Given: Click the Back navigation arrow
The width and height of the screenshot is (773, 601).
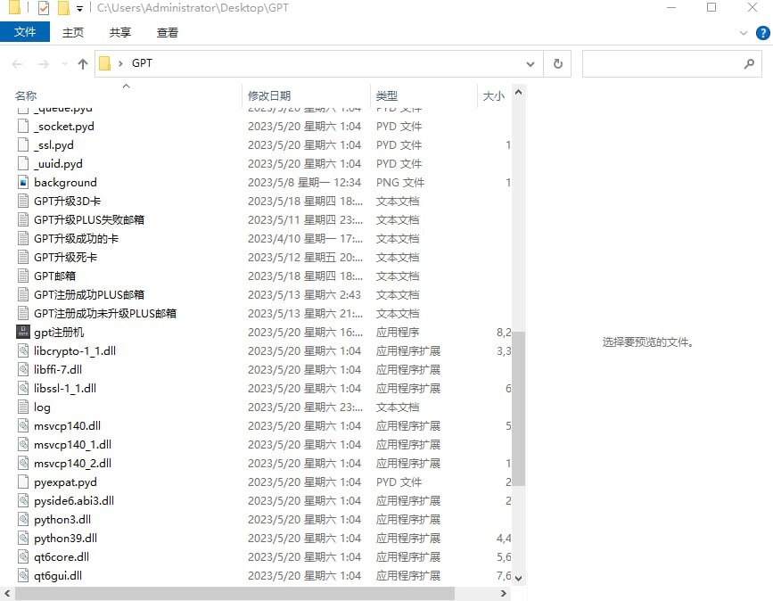Looking at the screenshot, I should tap(16, 63).
